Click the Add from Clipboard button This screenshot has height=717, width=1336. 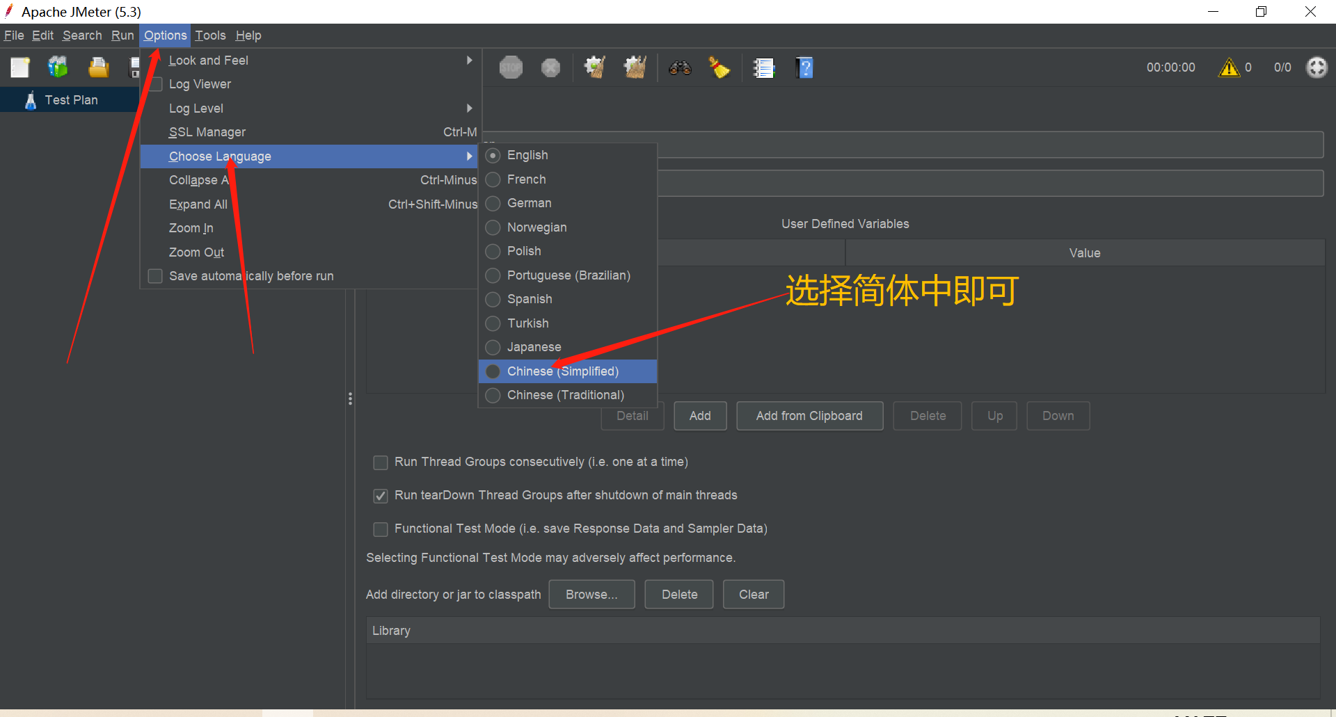pyautogui.click(x=809, y=415)
